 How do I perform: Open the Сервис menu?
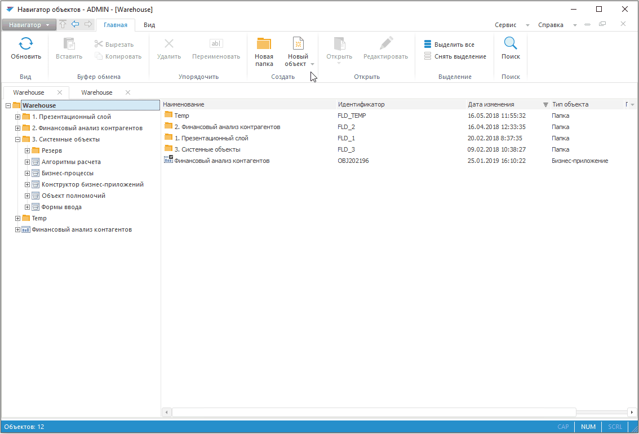click(512, 25)
